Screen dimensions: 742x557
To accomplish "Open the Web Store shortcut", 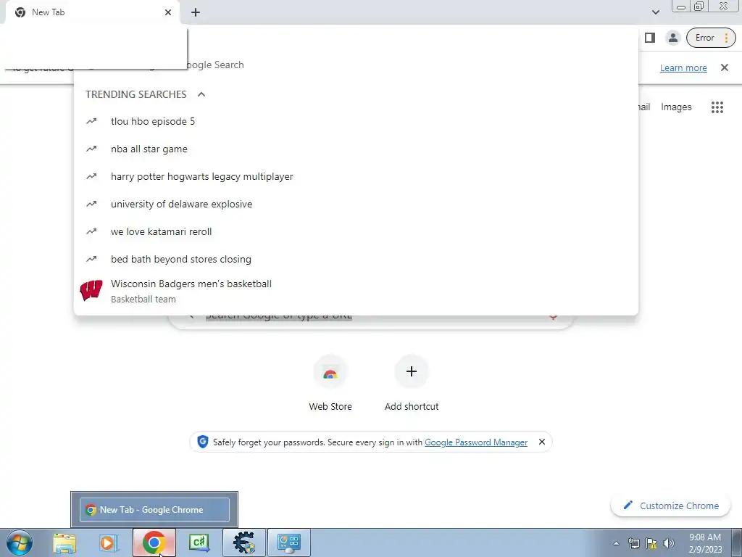I will (x=330, y=384).
